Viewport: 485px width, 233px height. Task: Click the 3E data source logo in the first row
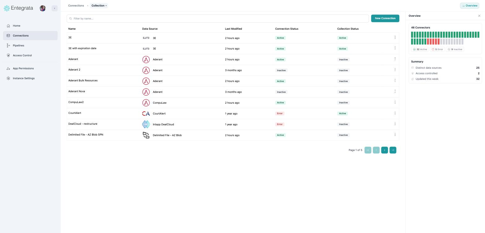click(x=146, y=38)
